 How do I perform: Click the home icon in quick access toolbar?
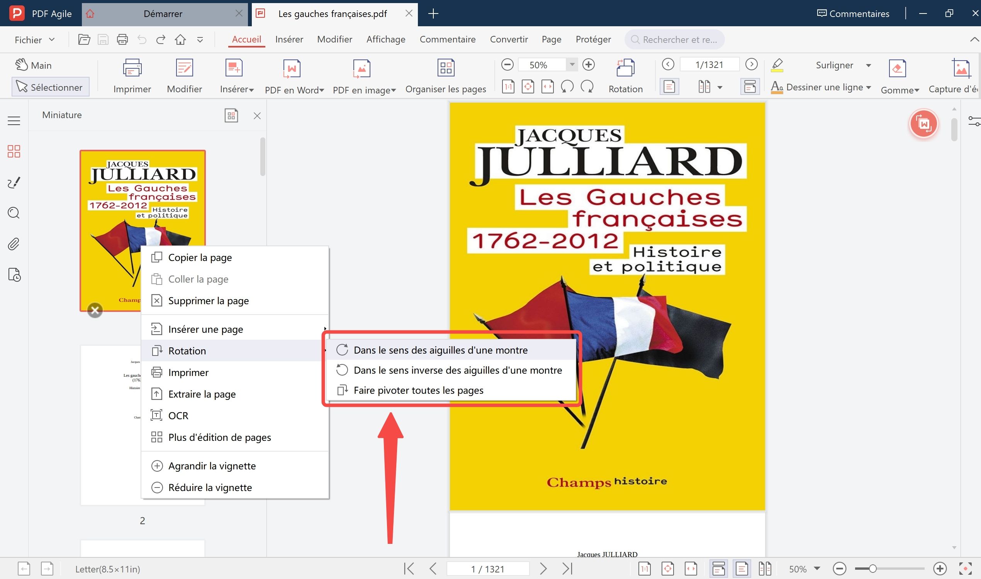tap(180, 39)
